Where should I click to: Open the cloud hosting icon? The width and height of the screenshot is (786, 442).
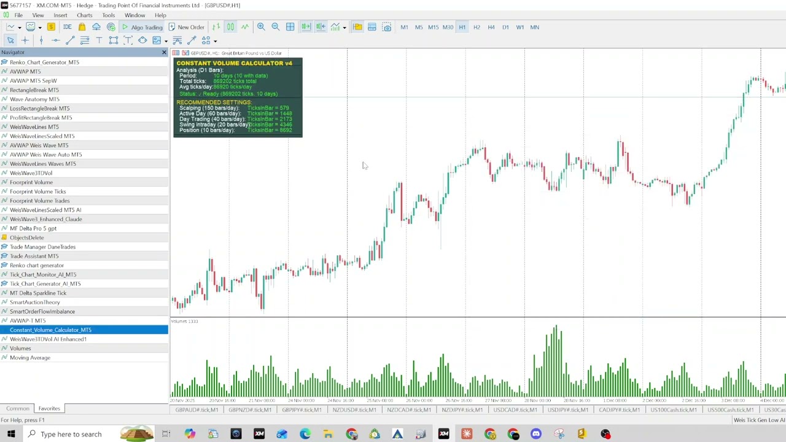[96, 27]
